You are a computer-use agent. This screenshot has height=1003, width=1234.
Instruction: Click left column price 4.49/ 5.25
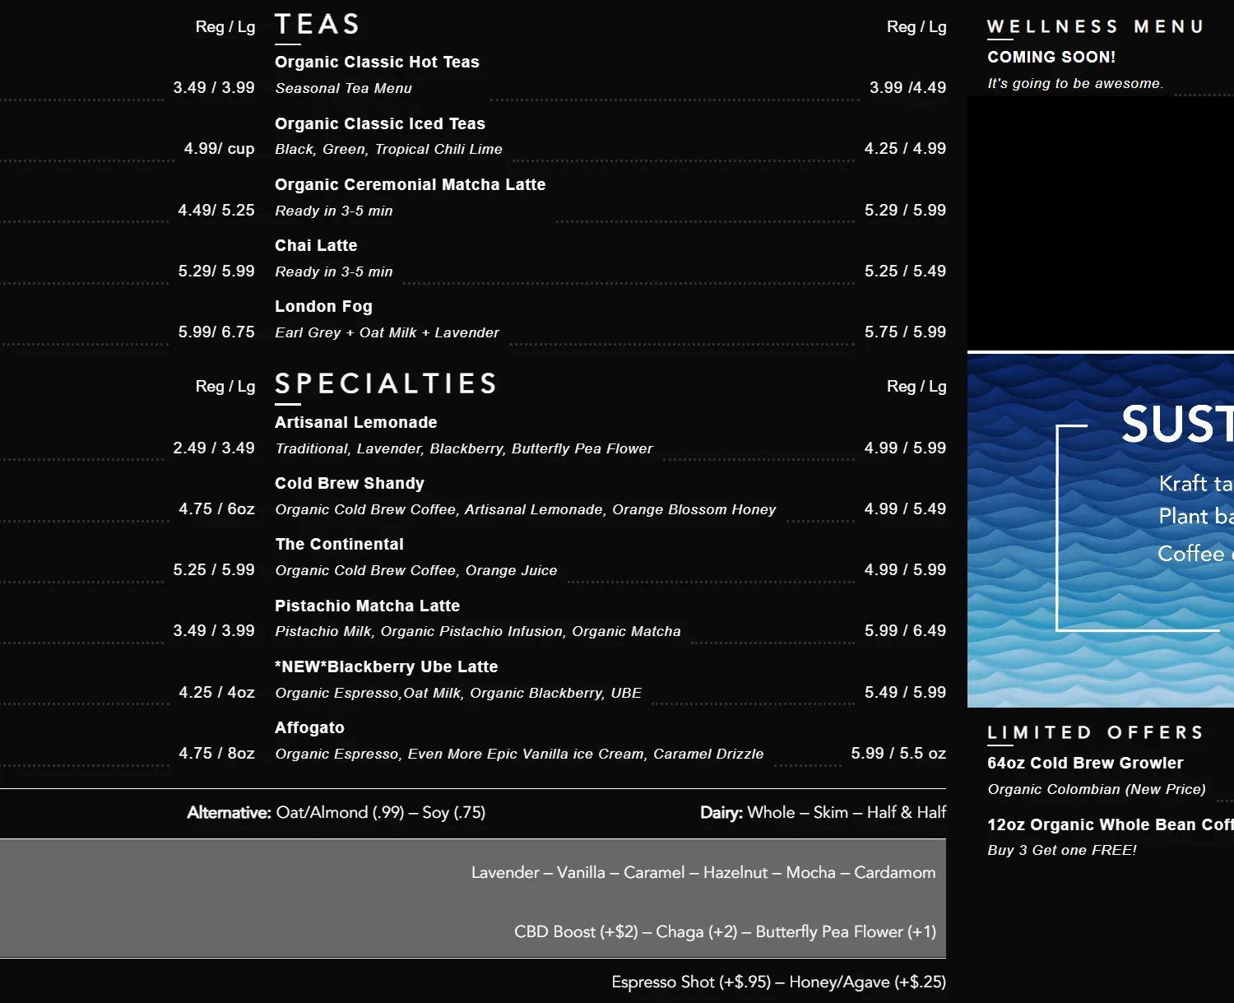[x=216, y=210]
